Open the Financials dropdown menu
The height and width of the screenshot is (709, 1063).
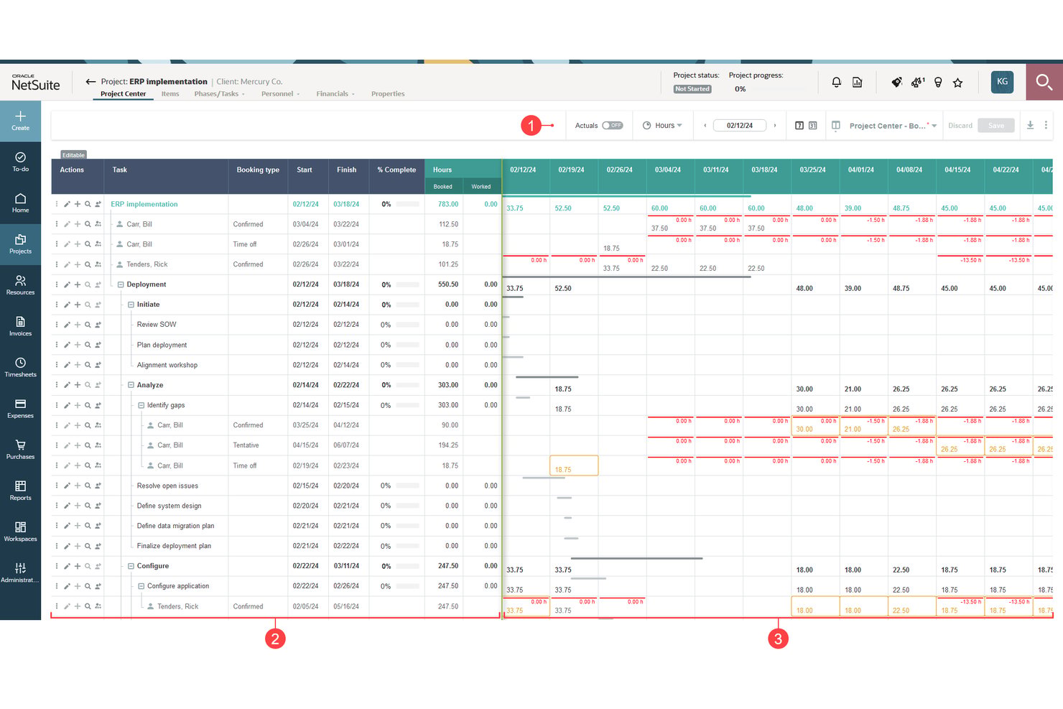335,94
